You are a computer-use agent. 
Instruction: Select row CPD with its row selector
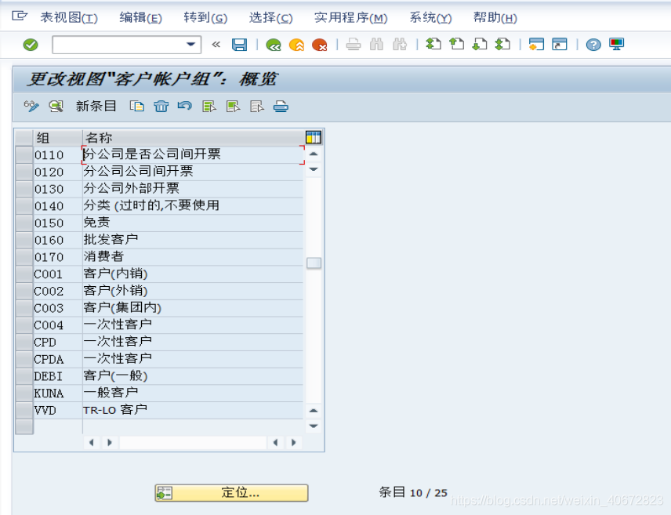[x=24, y=342]
